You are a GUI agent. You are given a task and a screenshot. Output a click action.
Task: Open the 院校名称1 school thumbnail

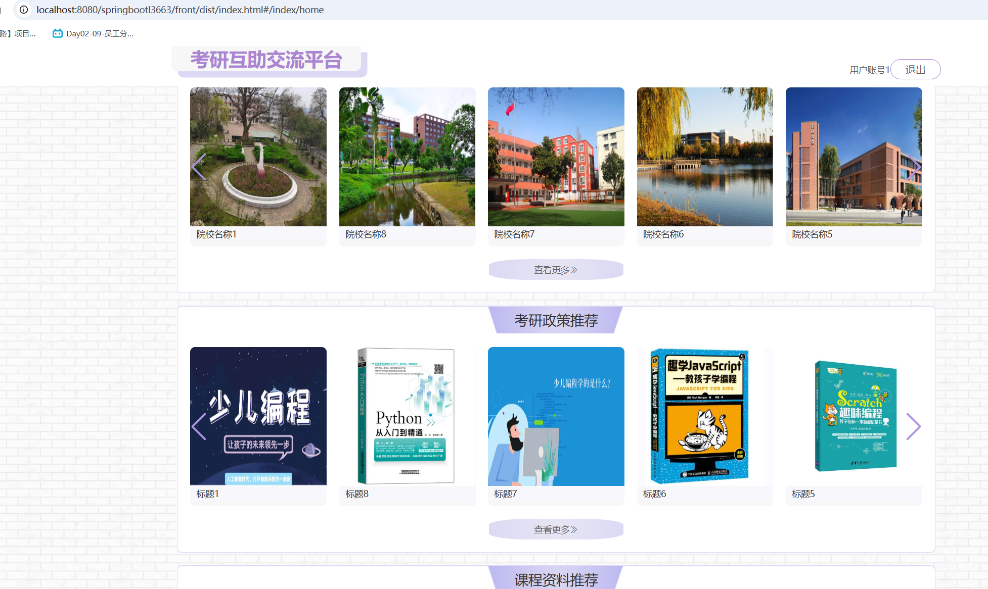(258, 157)
